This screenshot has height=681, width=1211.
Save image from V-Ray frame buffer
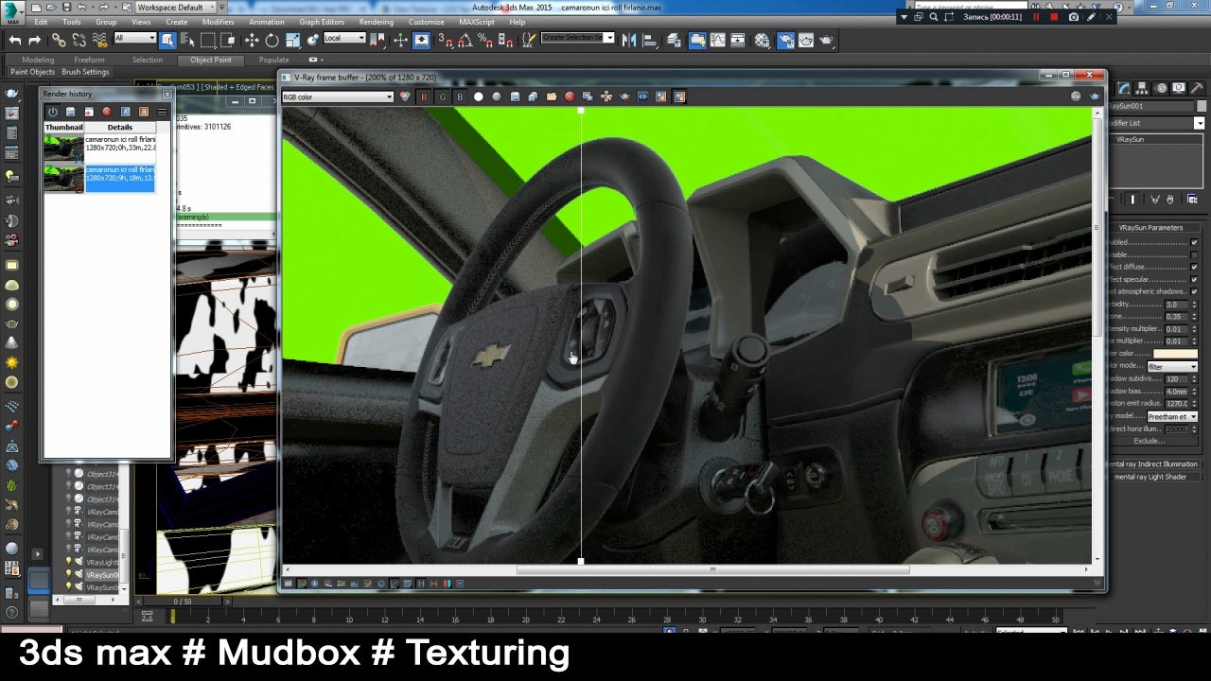[x=515, y=96]
